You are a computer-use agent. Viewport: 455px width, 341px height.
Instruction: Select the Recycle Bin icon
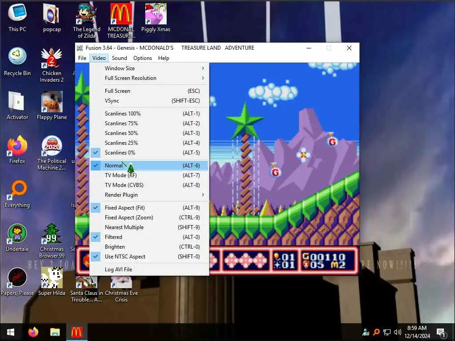pos(17,61)
